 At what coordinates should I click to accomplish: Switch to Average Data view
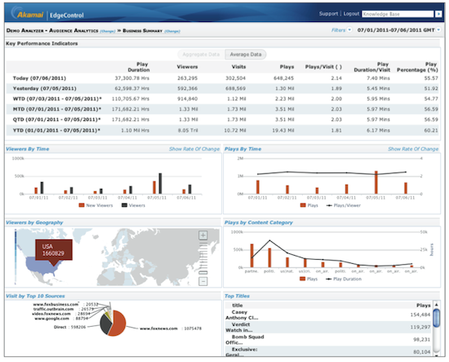click(x=246, y=55)
